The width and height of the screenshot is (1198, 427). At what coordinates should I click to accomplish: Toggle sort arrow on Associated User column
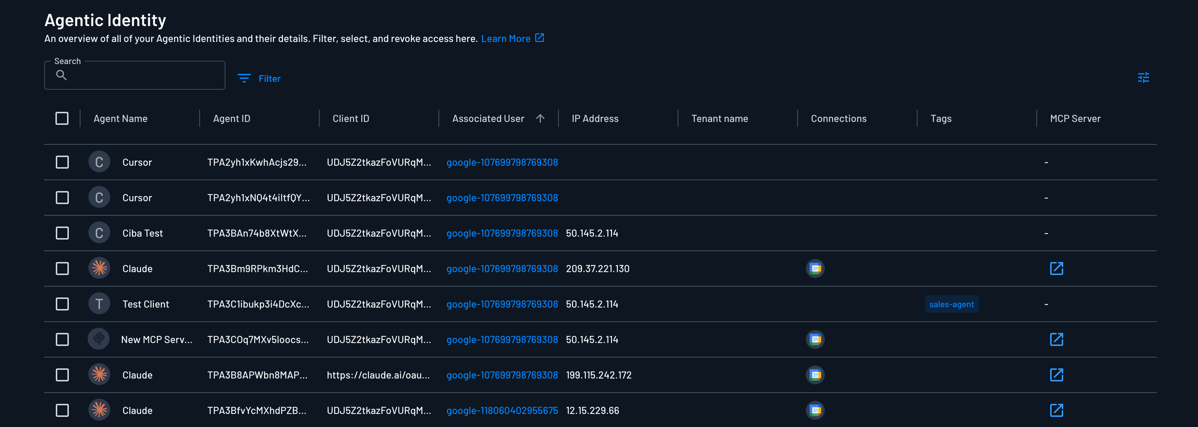coord(540,118)
